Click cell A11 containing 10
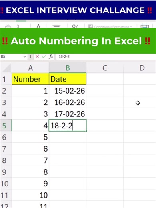Image resolution: width=156 pixels, height=208 pixels. 30,195
